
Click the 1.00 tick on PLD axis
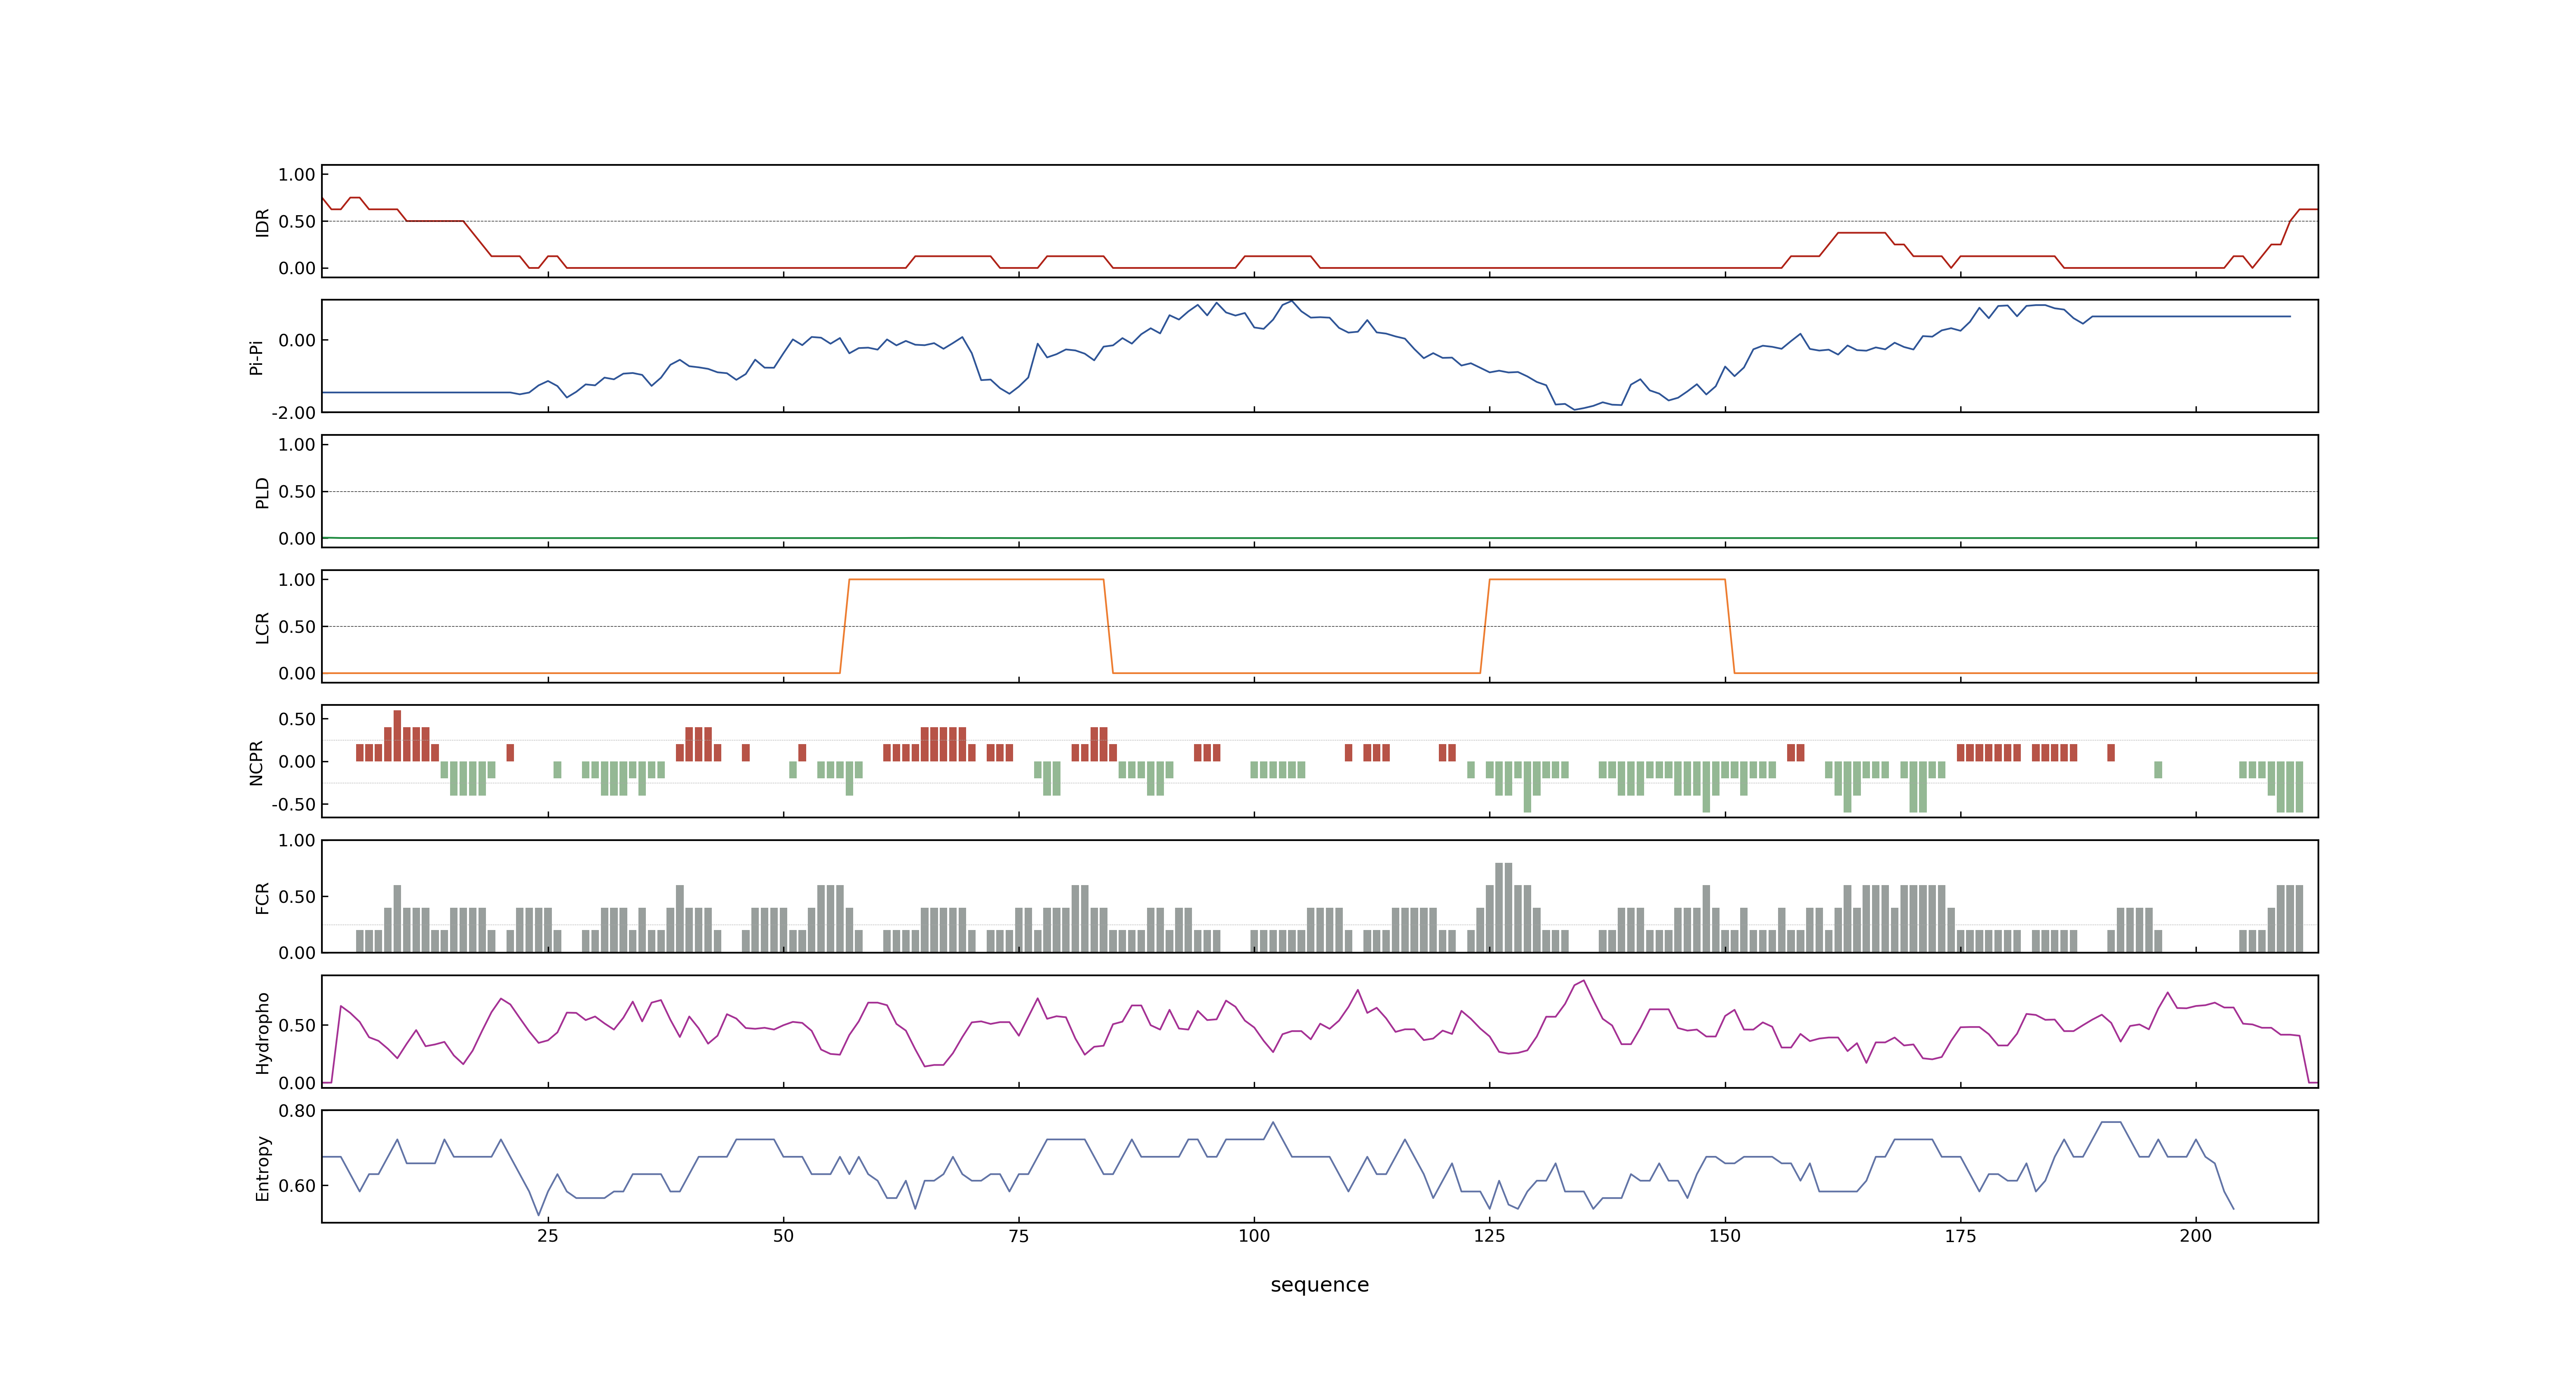[297, 445]
